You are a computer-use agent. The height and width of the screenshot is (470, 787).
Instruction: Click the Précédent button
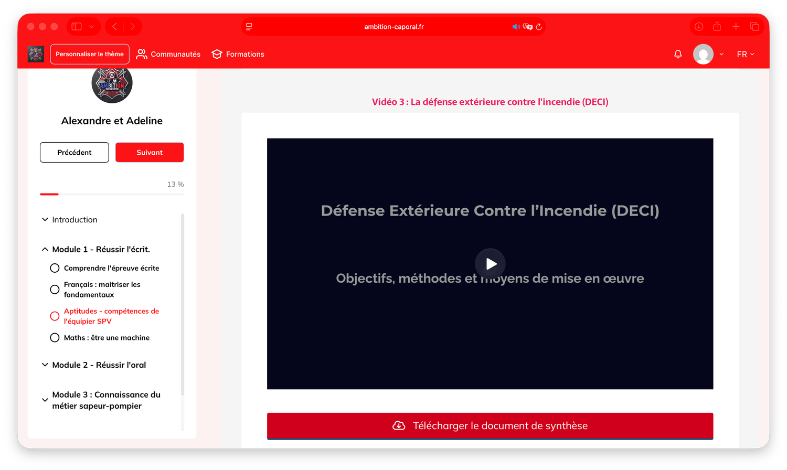click(75, 153)
